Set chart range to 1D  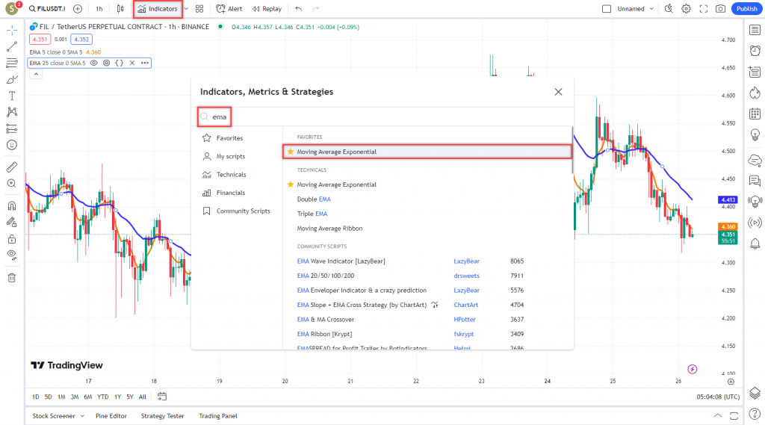coord(36,397)
